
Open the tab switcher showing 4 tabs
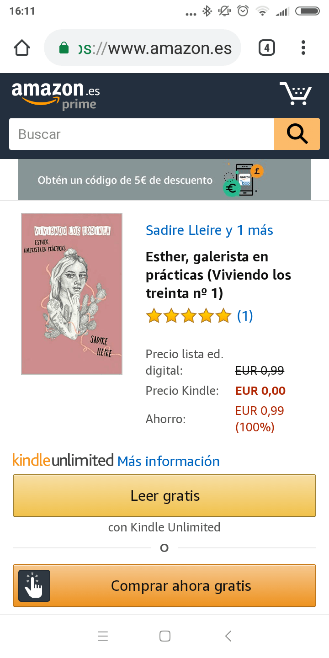[x=267, y=48]
